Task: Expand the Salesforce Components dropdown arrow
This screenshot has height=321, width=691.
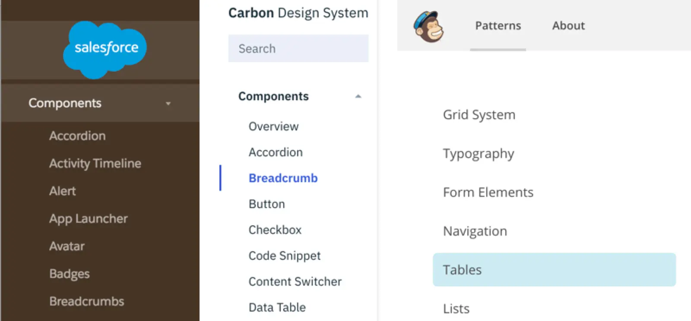Action: pyautogui.click(x=168, y=104)
